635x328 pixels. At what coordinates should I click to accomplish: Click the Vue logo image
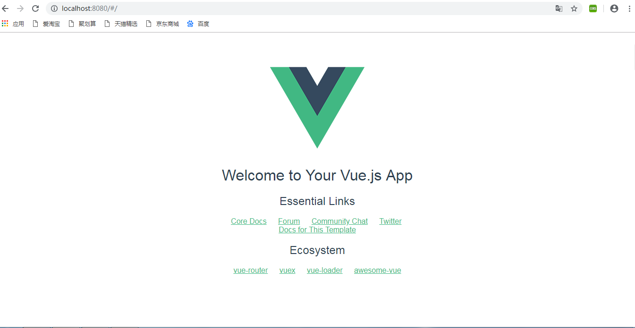317,107
